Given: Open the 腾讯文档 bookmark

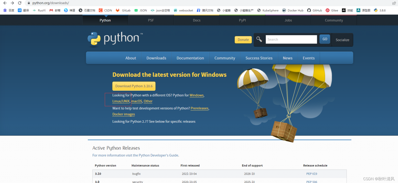Looking at the screenshot, I should coord(205,10).
